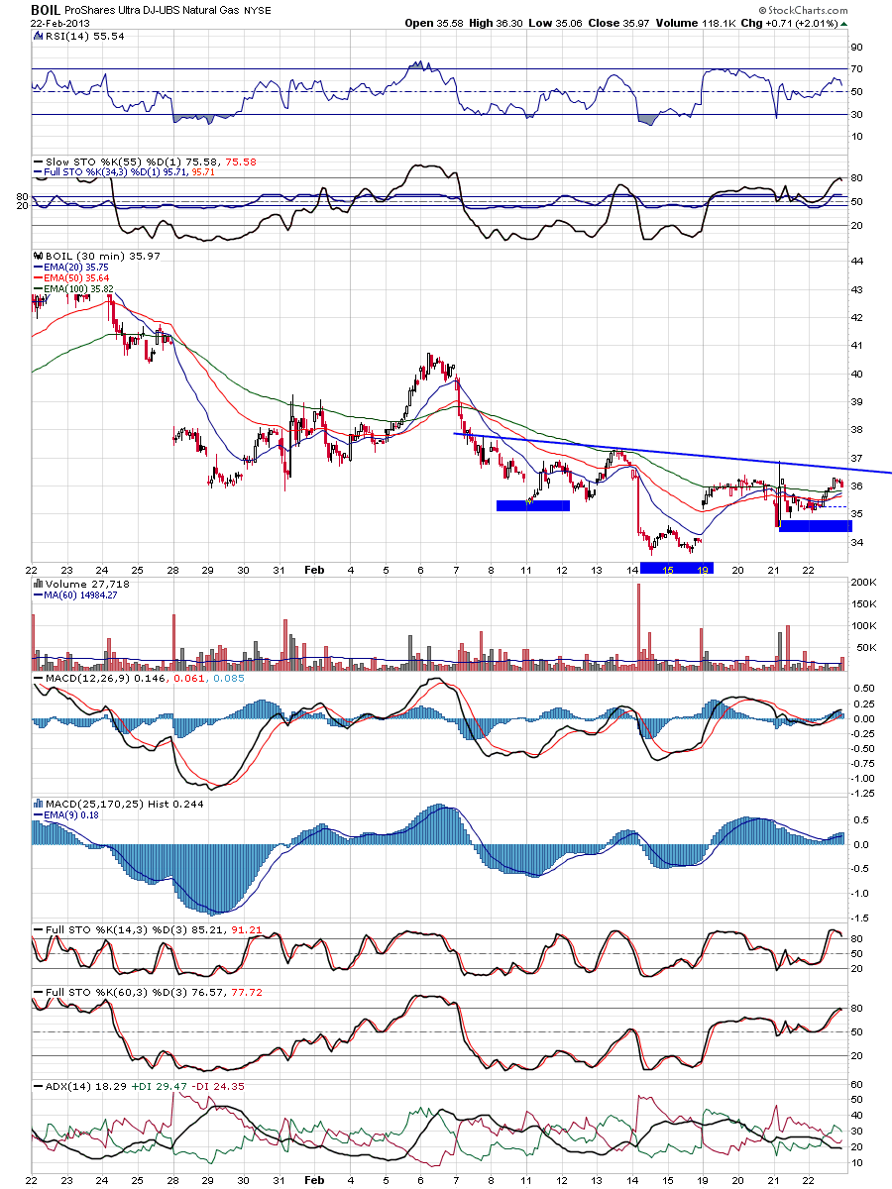Select the "ProShares Ultra DJ-UBS Natural Gas" name
The width and height of the screenshot is (892, 1189).
coord(150,11)
